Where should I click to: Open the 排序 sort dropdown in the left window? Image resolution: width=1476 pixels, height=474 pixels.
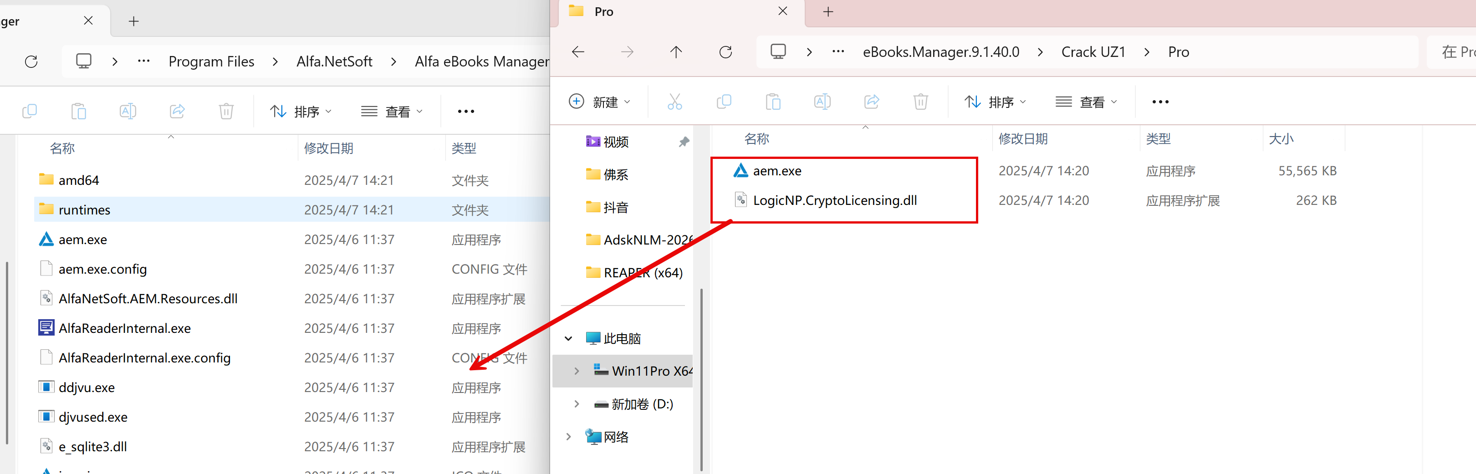pos(301,111)
